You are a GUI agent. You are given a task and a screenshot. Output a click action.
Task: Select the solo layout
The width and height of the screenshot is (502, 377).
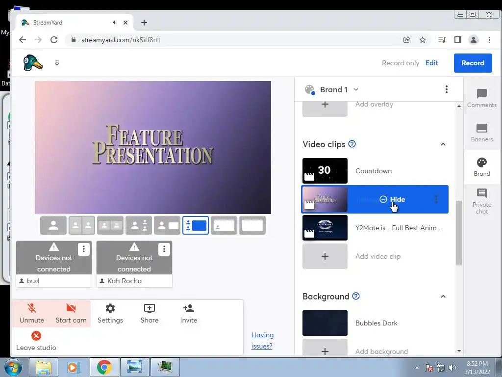point(53,225)
